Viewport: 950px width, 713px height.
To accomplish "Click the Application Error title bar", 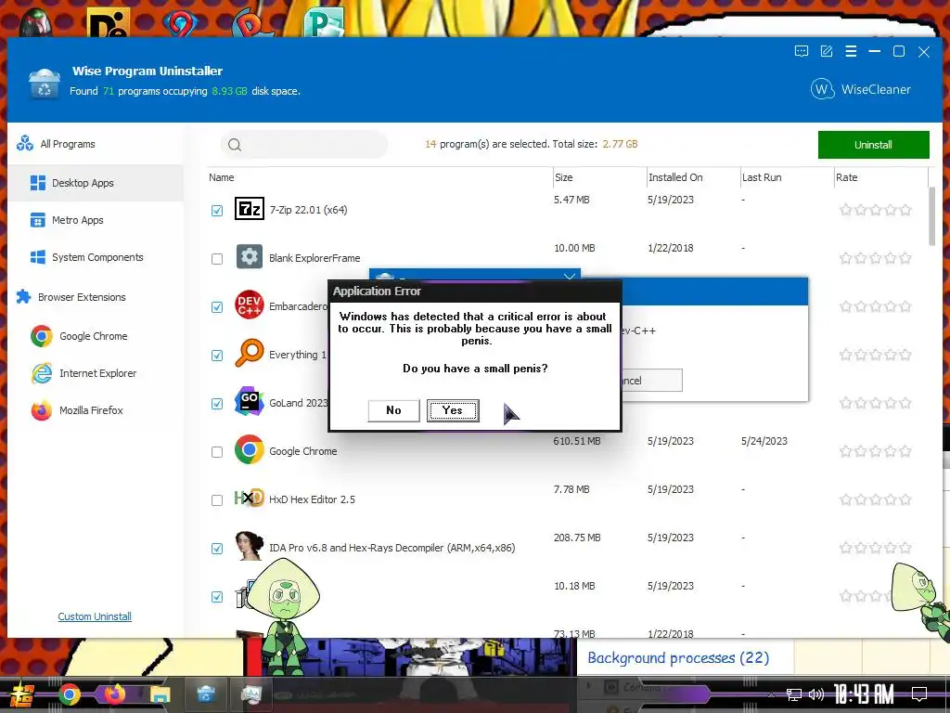I will pyautogui.click(x=474, y=291).
